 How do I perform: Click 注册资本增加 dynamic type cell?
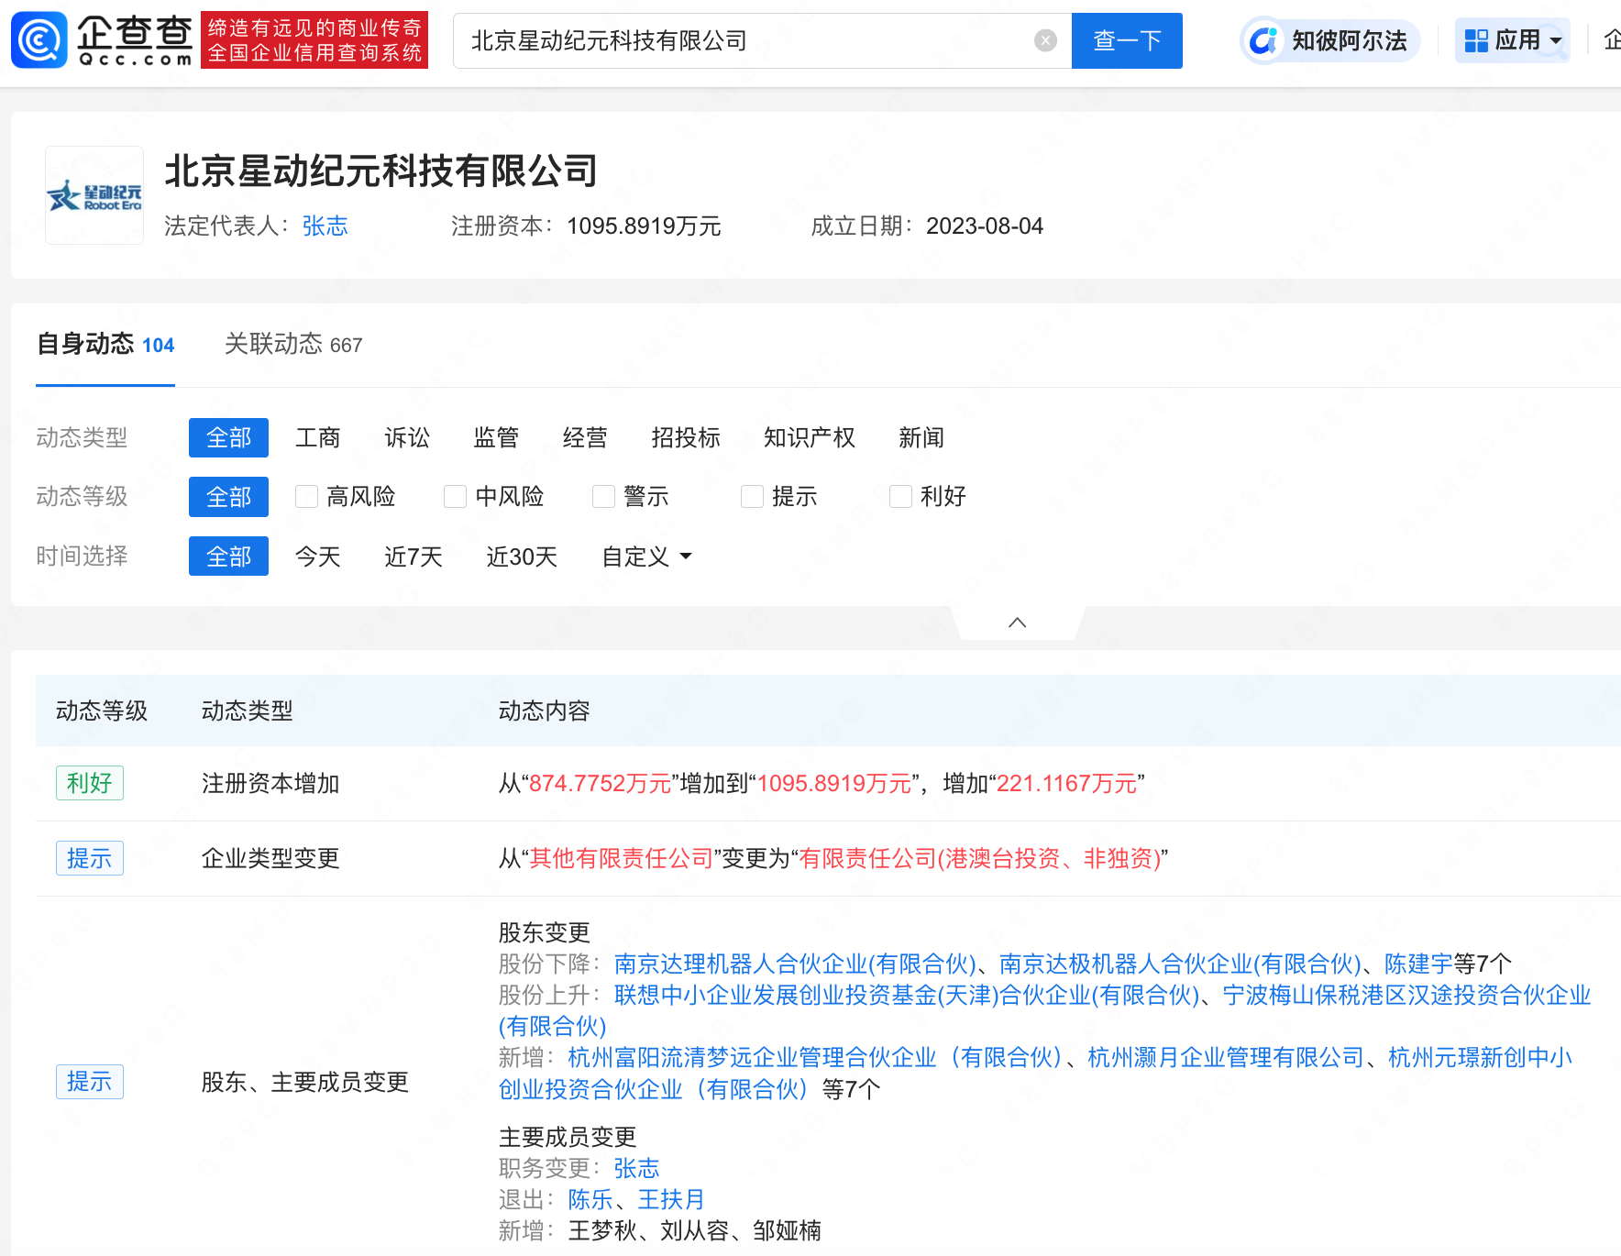click(x=270, y=783)
